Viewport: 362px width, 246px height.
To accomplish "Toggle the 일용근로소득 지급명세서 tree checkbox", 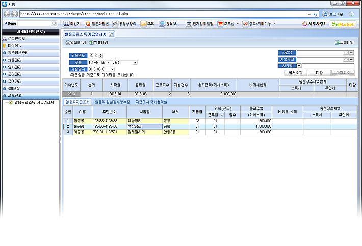I will click(11, 102).
